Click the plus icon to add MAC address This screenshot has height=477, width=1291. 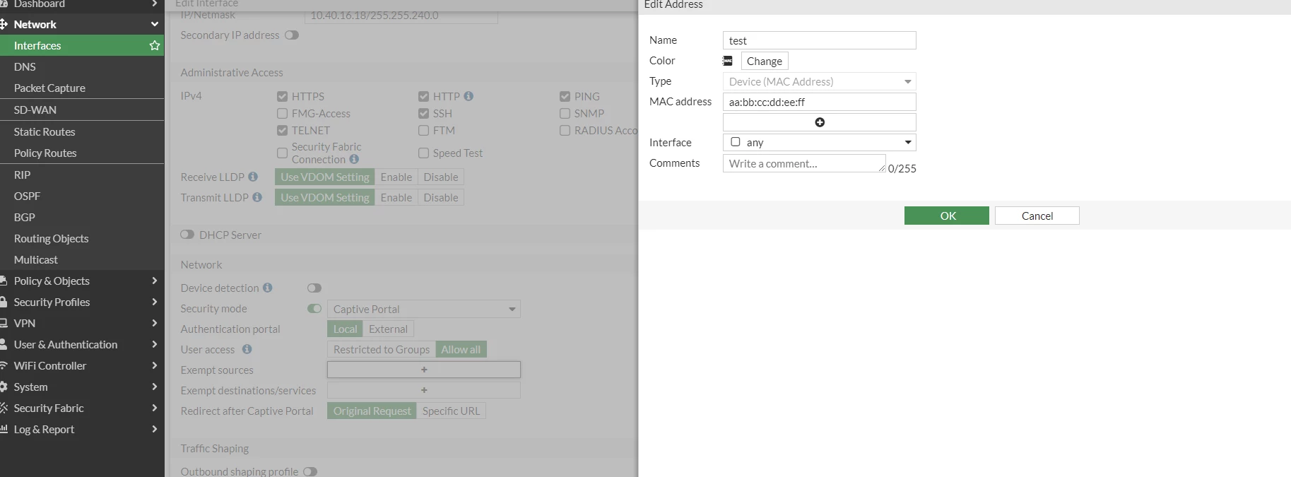[x=820, y=122]
